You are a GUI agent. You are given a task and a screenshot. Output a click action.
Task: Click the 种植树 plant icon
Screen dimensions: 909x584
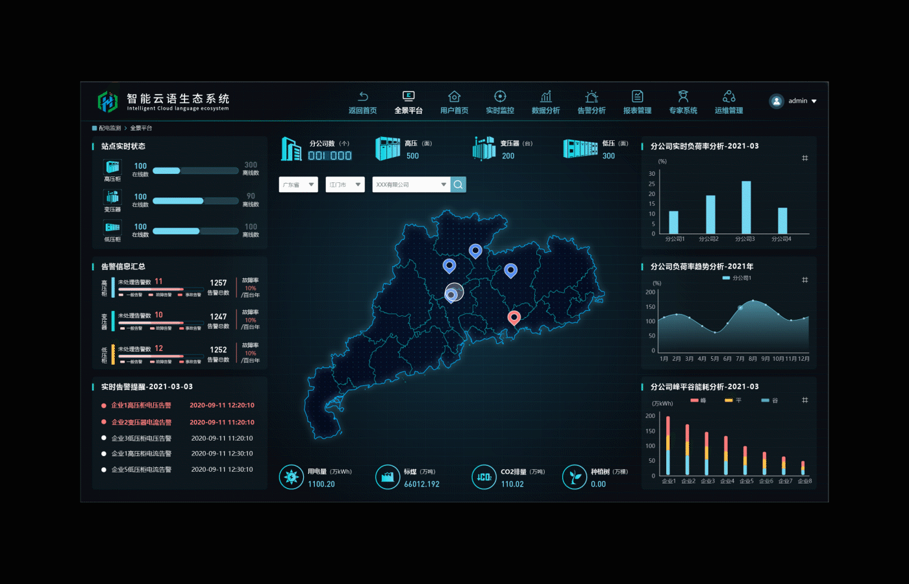click(574, 478)
